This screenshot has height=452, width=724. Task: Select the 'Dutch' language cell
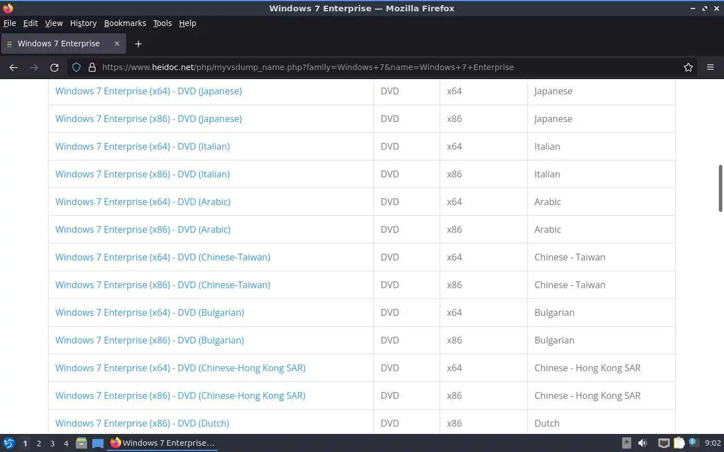pyautogui.click(x=601, y=423)
